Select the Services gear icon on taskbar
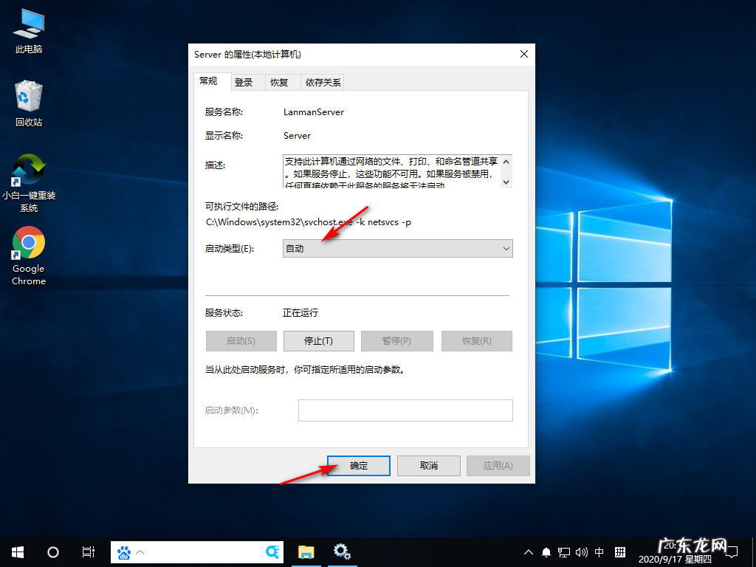The image size is (756, 567). point(342,551)
